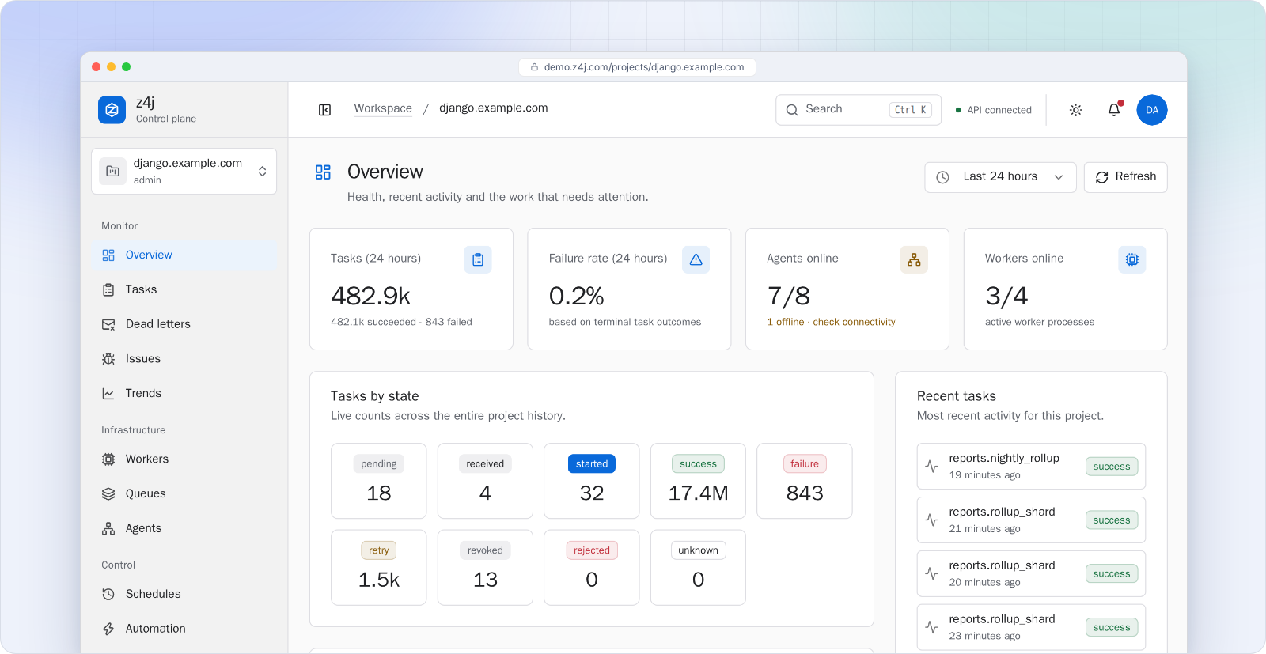Click the Schedules clock icon
1266x654 pixels.
point(108,594)
